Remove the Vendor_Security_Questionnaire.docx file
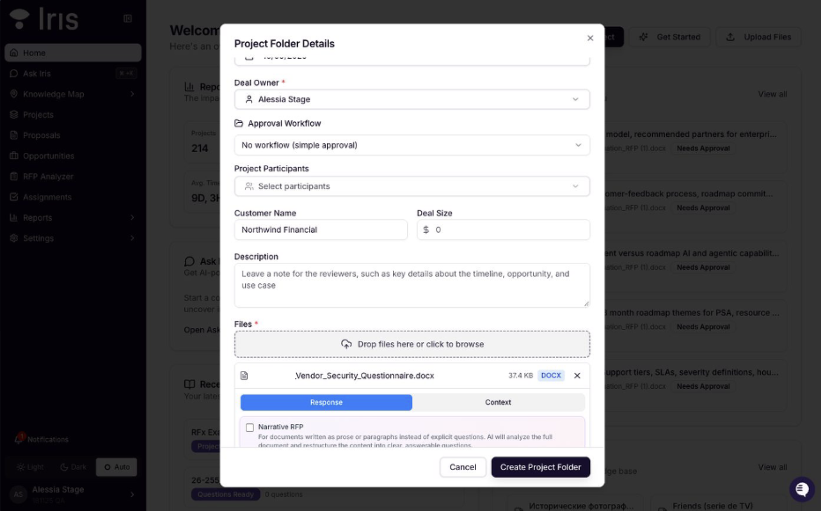This screenshot has width=821, height=511. [577, 376]
